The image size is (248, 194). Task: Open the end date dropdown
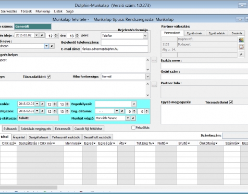[x=37, y=111]
